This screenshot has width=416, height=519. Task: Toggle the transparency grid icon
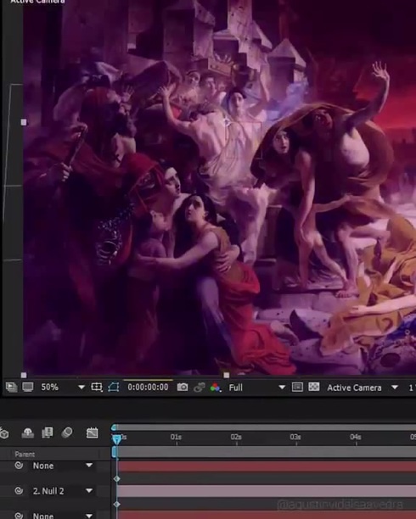(314, 387)
